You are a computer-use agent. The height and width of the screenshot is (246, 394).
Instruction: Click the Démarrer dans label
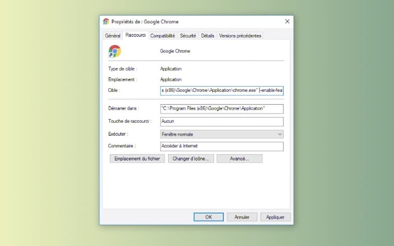(x=123, y=108)
